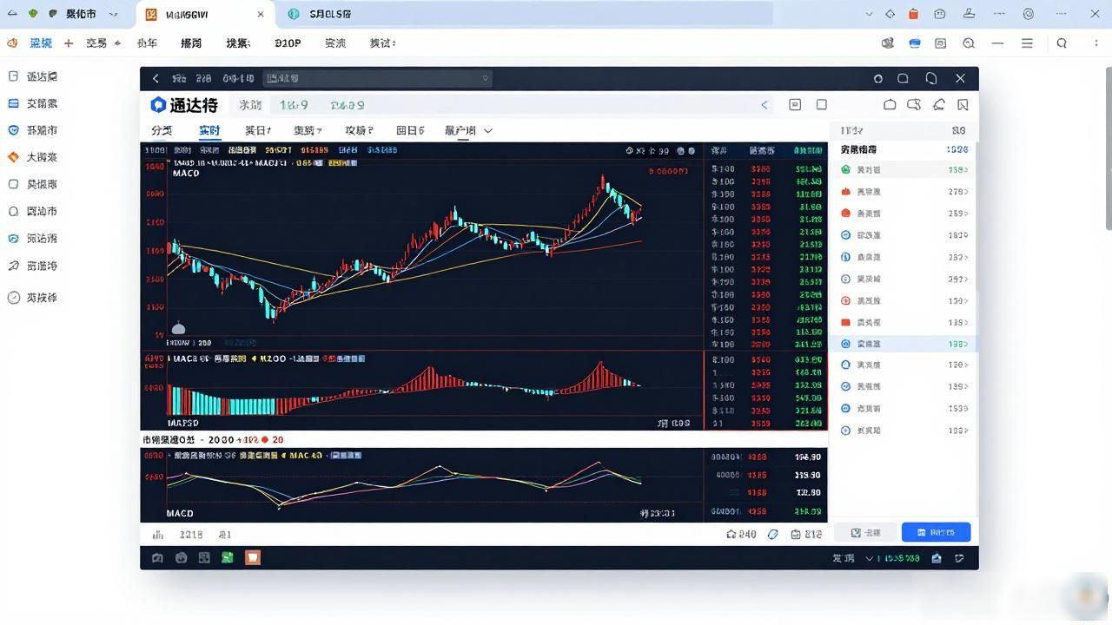The image size is (1112, 625).
Task: Click the bar chart icon beside 2218
Action: click(x=158, y=535)
